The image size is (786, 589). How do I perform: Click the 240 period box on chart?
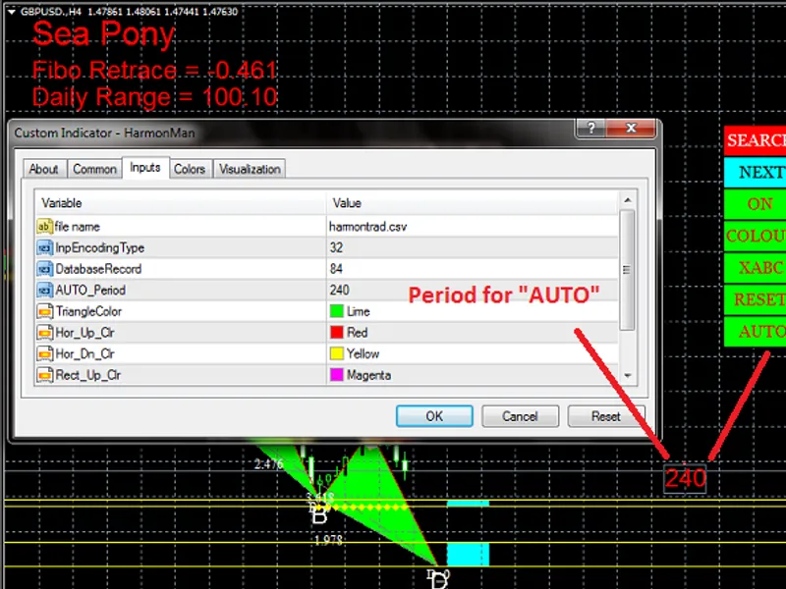[x=685, y=479]
